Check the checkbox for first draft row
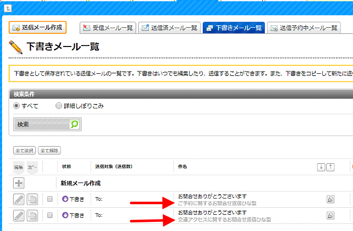The image size is (353, 231). pos(50,200)
